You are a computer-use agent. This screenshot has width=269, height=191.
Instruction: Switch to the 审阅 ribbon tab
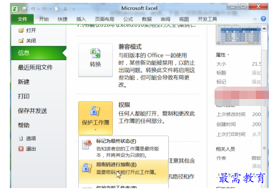(165, 19)
